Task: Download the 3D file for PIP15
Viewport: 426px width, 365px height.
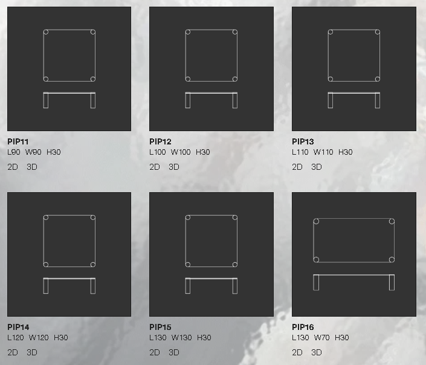Action: click(174, 352)
